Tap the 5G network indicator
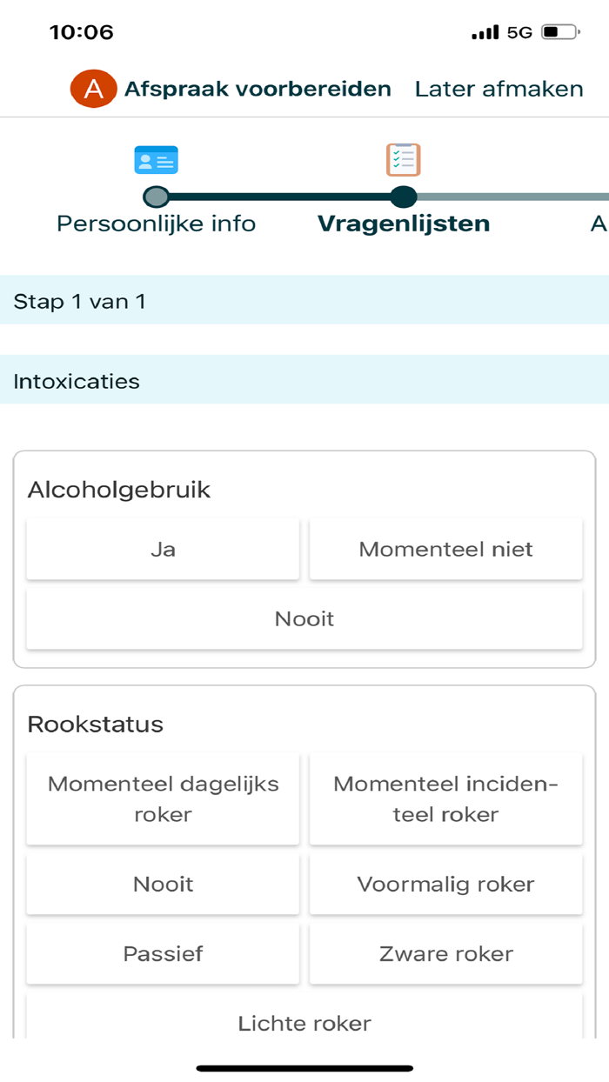 coord(518,31)
